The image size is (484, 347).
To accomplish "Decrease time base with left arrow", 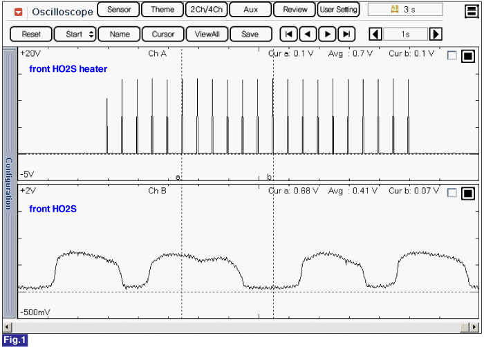I will (x=375, y=34).
